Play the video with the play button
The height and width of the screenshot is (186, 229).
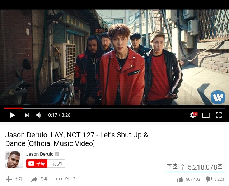click(12, 115)
